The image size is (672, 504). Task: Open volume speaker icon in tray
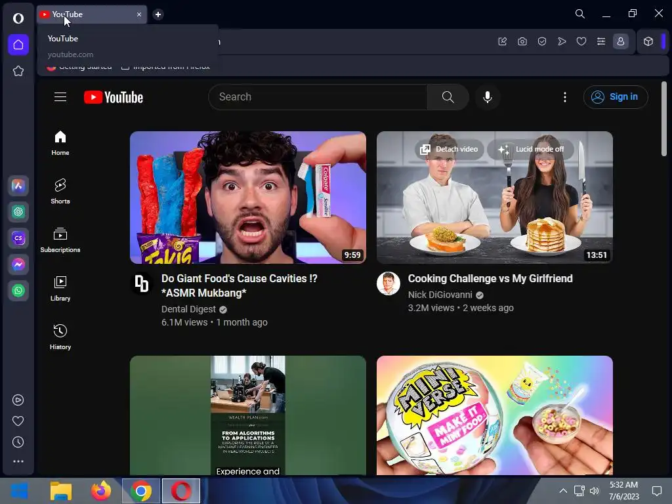click(x=595, y=491)
